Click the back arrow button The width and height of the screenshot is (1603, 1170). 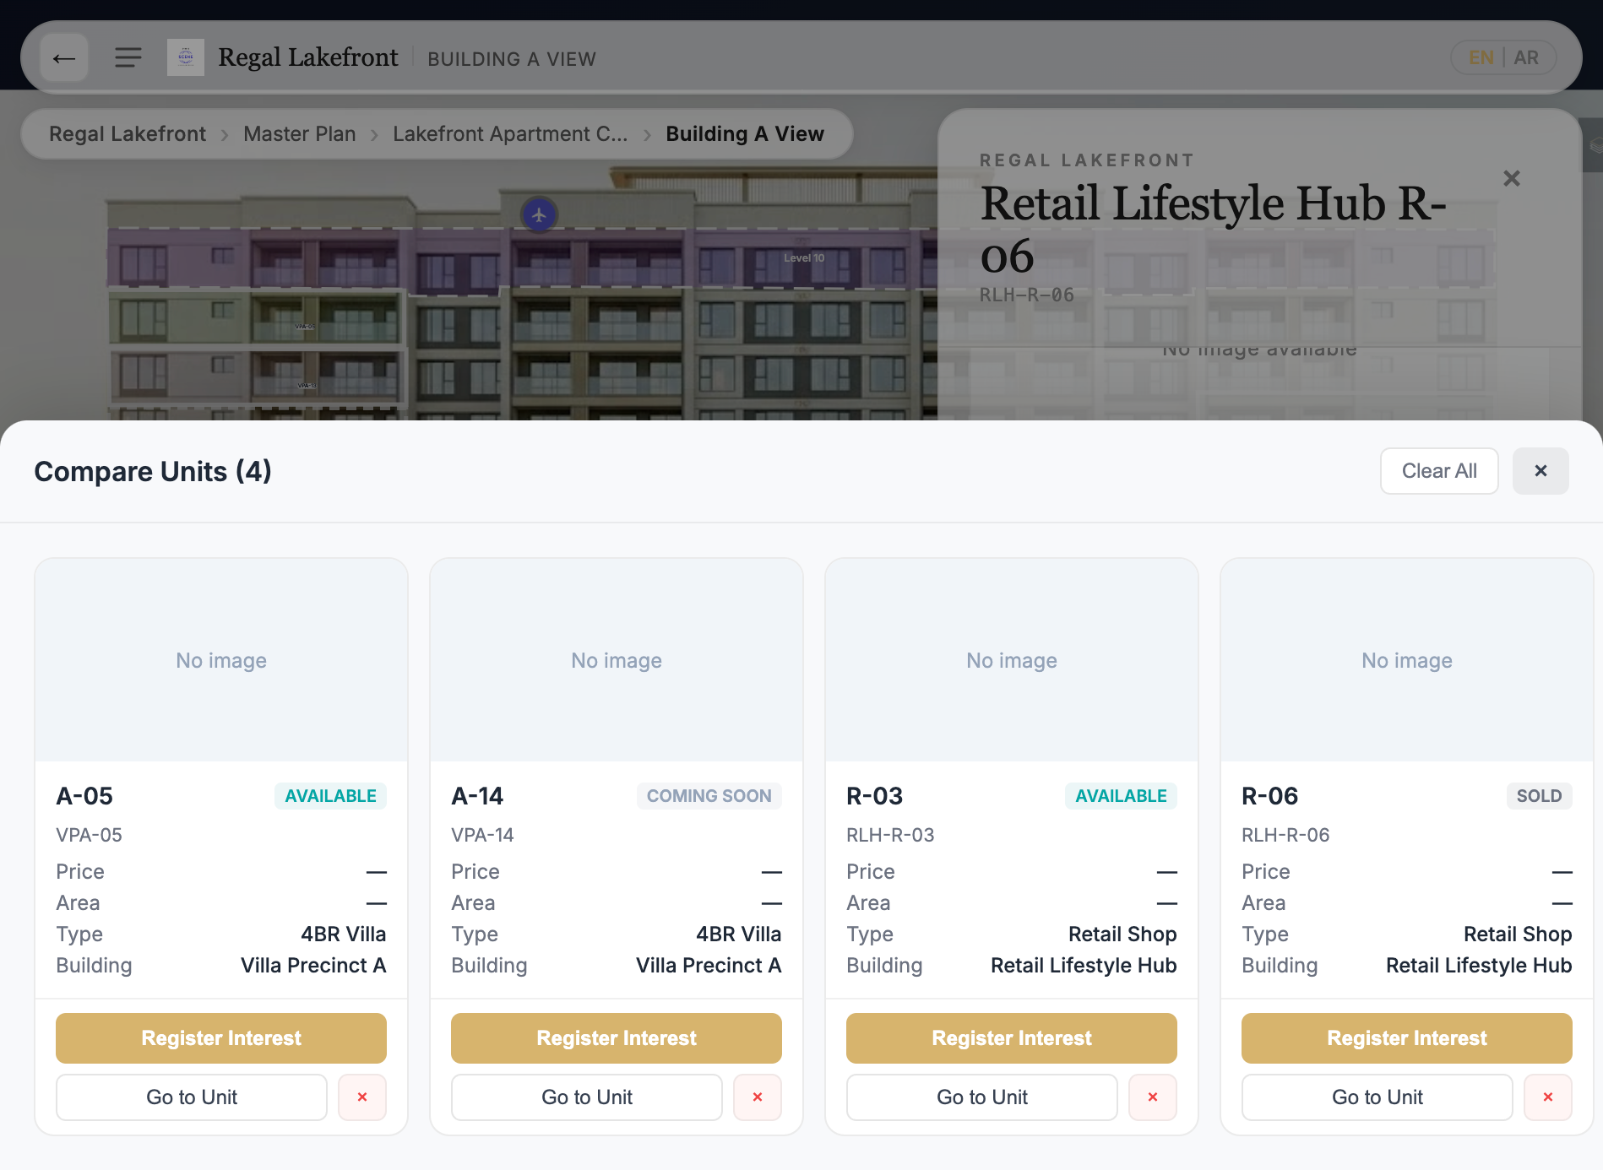pyautogui.click(x=64, y=58)
